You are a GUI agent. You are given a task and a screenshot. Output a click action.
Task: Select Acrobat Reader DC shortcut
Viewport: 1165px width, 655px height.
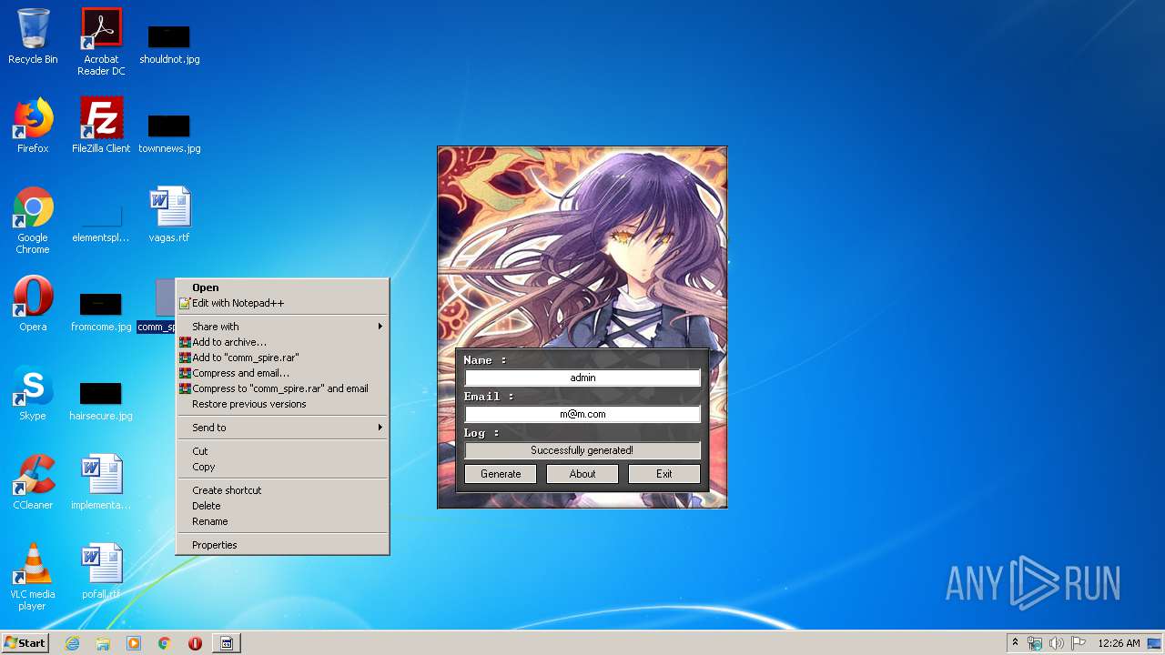click(x=101, y=42)
